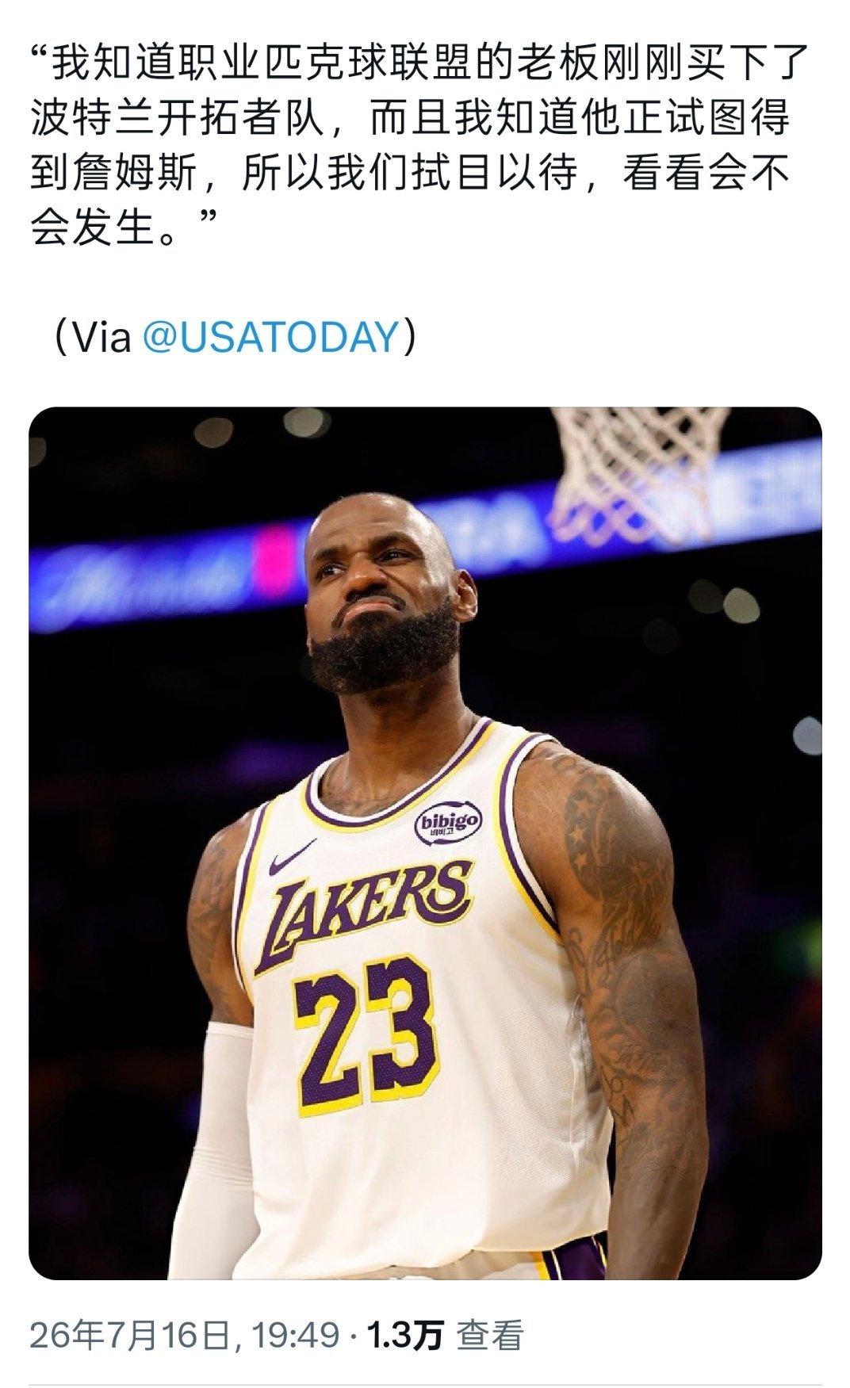850x1388 pixels.
Task: Open the attached basketball player photo
Action: (x=425, y=843)
